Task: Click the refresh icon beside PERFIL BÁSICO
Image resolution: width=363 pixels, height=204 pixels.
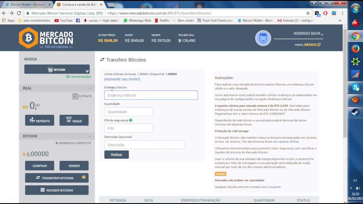Action: (319, 45)
